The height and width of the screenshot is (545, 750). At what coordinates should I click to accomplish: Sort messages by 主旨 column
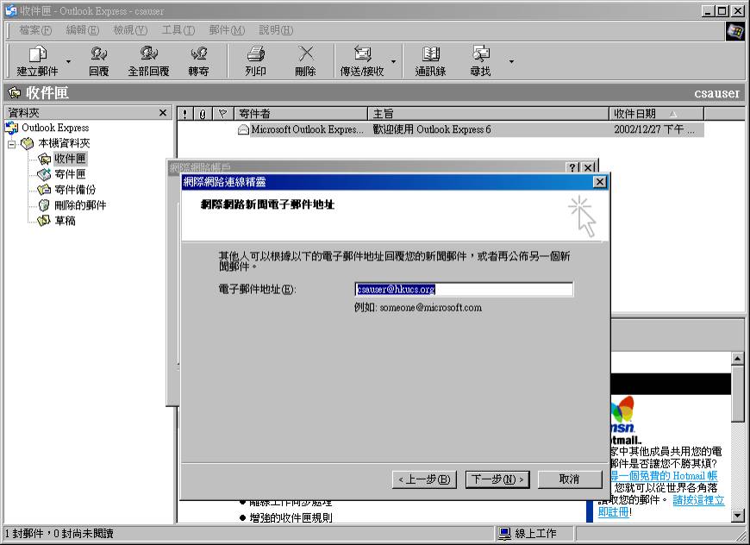[488, 114]
